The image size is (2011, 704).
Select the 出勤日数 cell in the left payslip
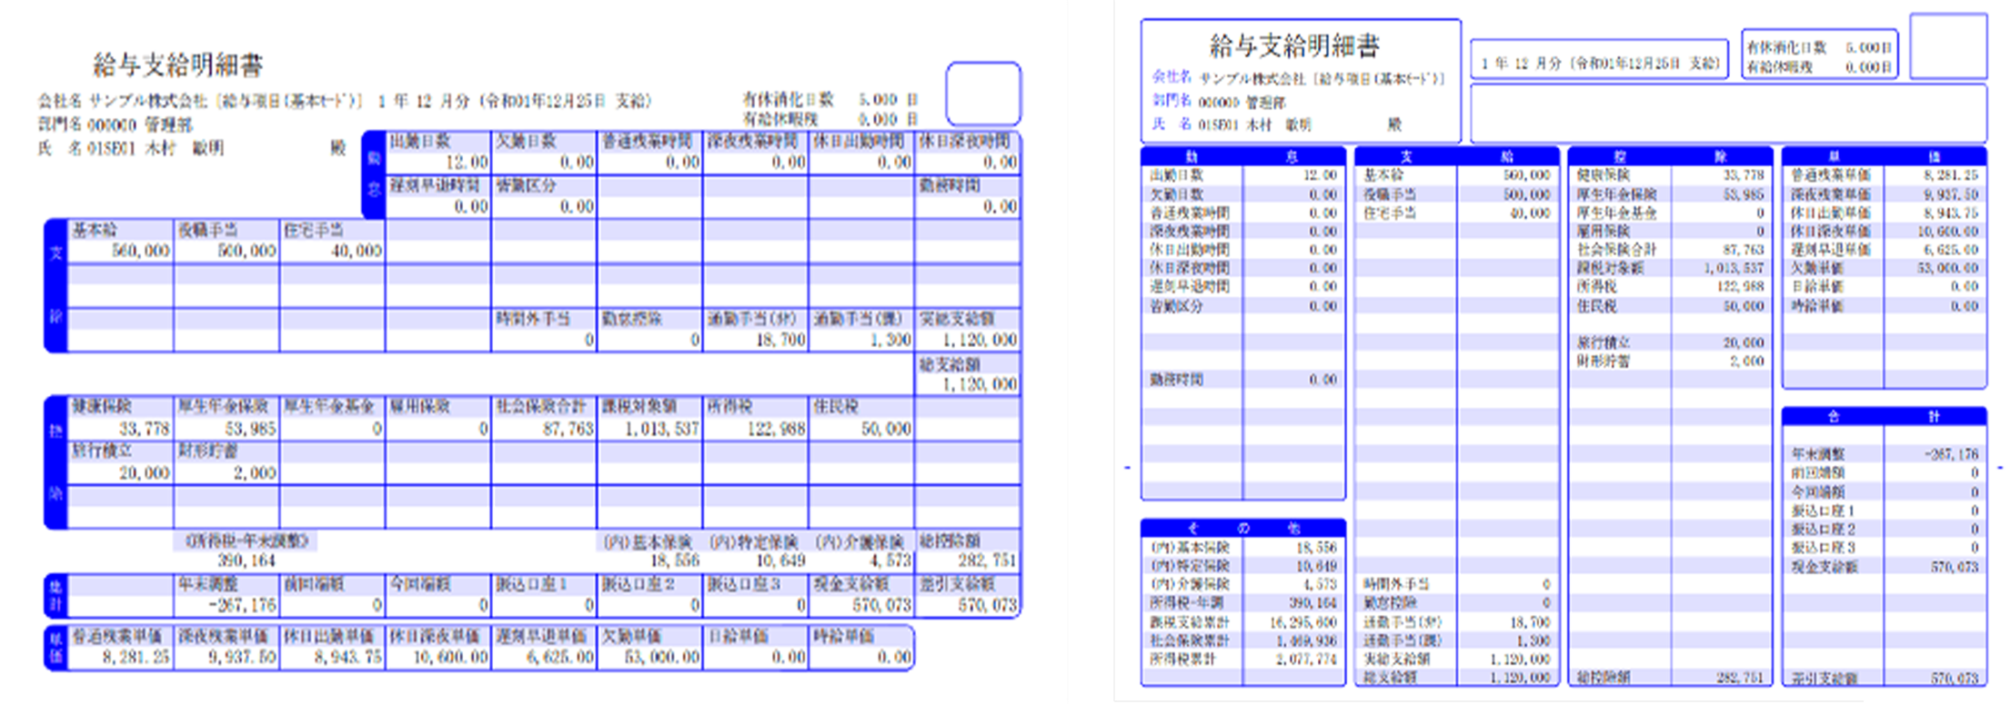point(438,153)
